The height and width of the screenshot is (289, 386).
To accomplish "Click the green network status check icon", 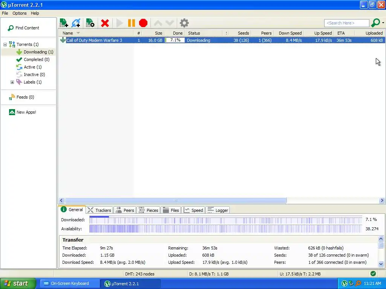I will tap(373, 274).
